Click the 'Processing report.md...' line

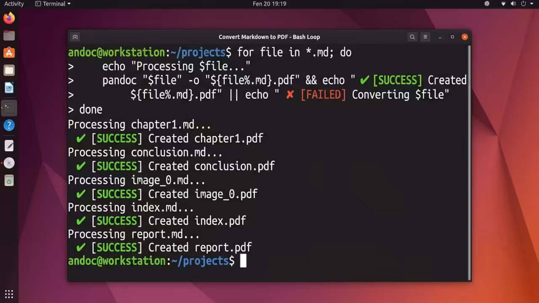[134, 234]
